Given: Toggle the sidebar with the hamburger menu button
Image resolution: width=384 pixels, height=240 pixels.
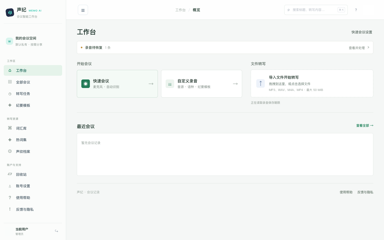Looking at the screenshot, I should tap(83, 10).
